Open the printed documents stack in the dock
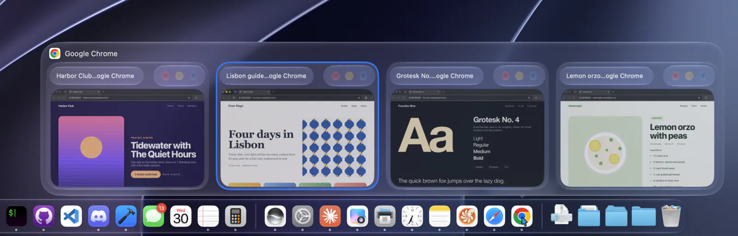Viewport: 738px width, 236px height. tap(561, 215)
